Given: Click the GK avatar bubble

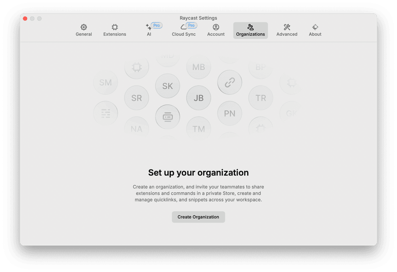Looking at the screenshot, I should (x=291, y=113).
